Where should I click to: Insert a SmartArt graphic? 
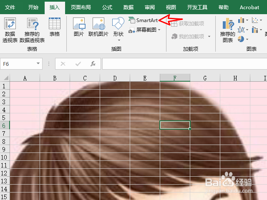pyautogui.click(x=143, y=20)
